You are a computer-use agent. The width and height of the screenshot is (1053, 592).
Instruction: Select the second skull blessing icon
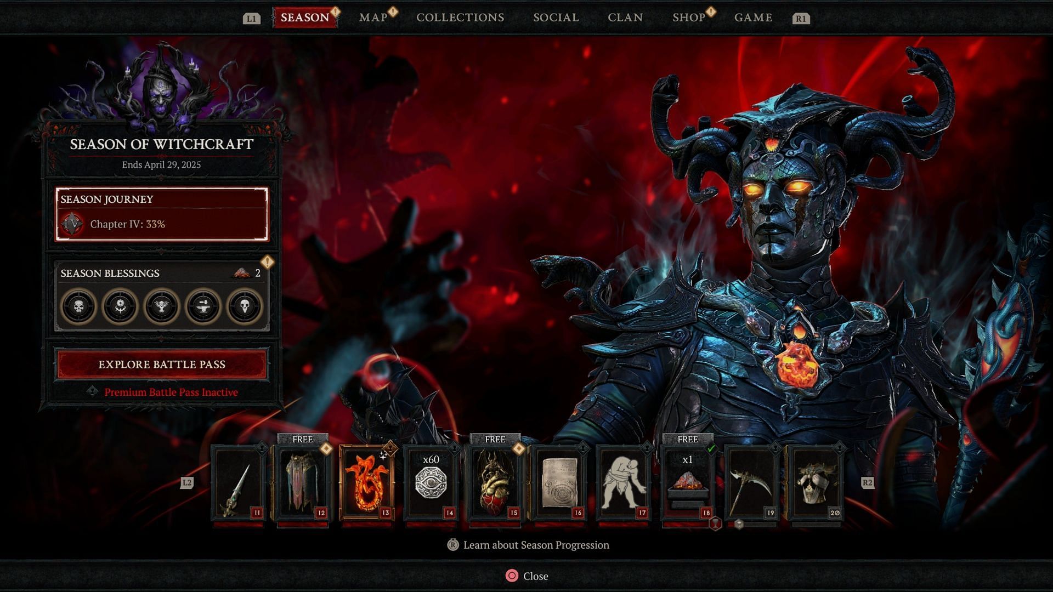(x=247, y=306)
